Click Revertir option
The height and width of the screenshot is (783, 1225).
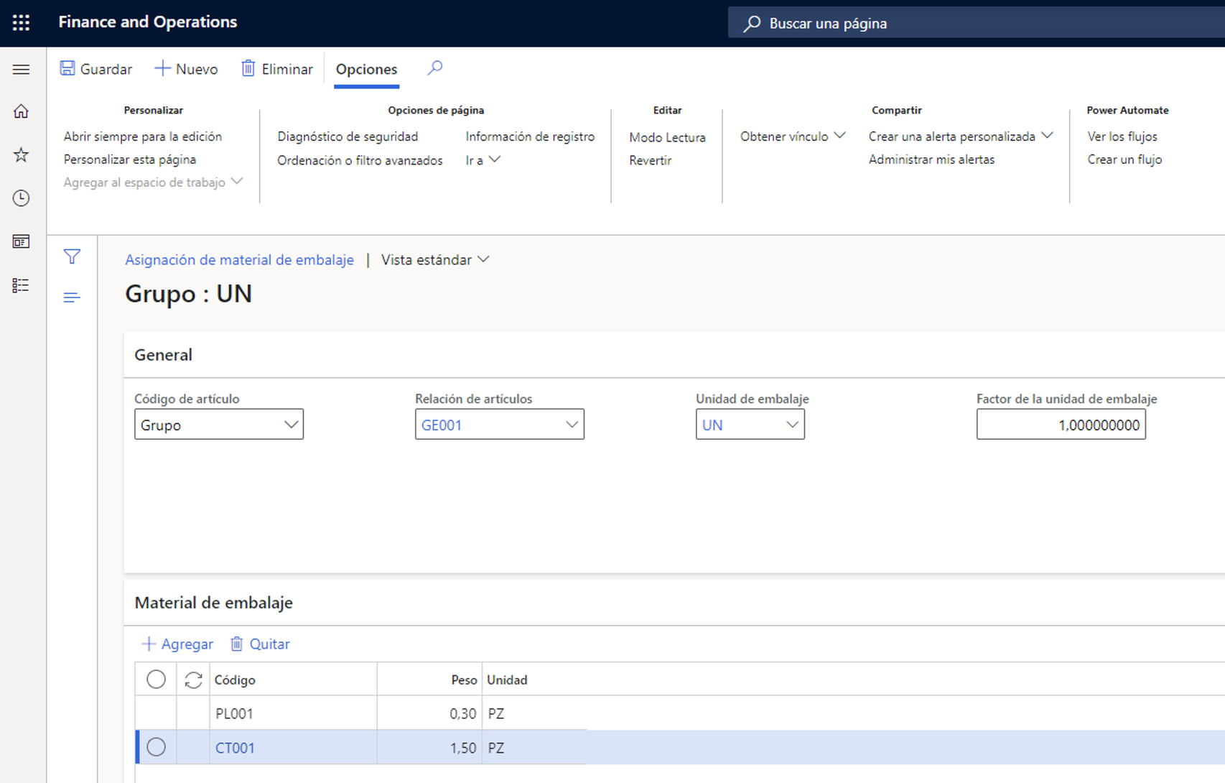click(650, 159)
